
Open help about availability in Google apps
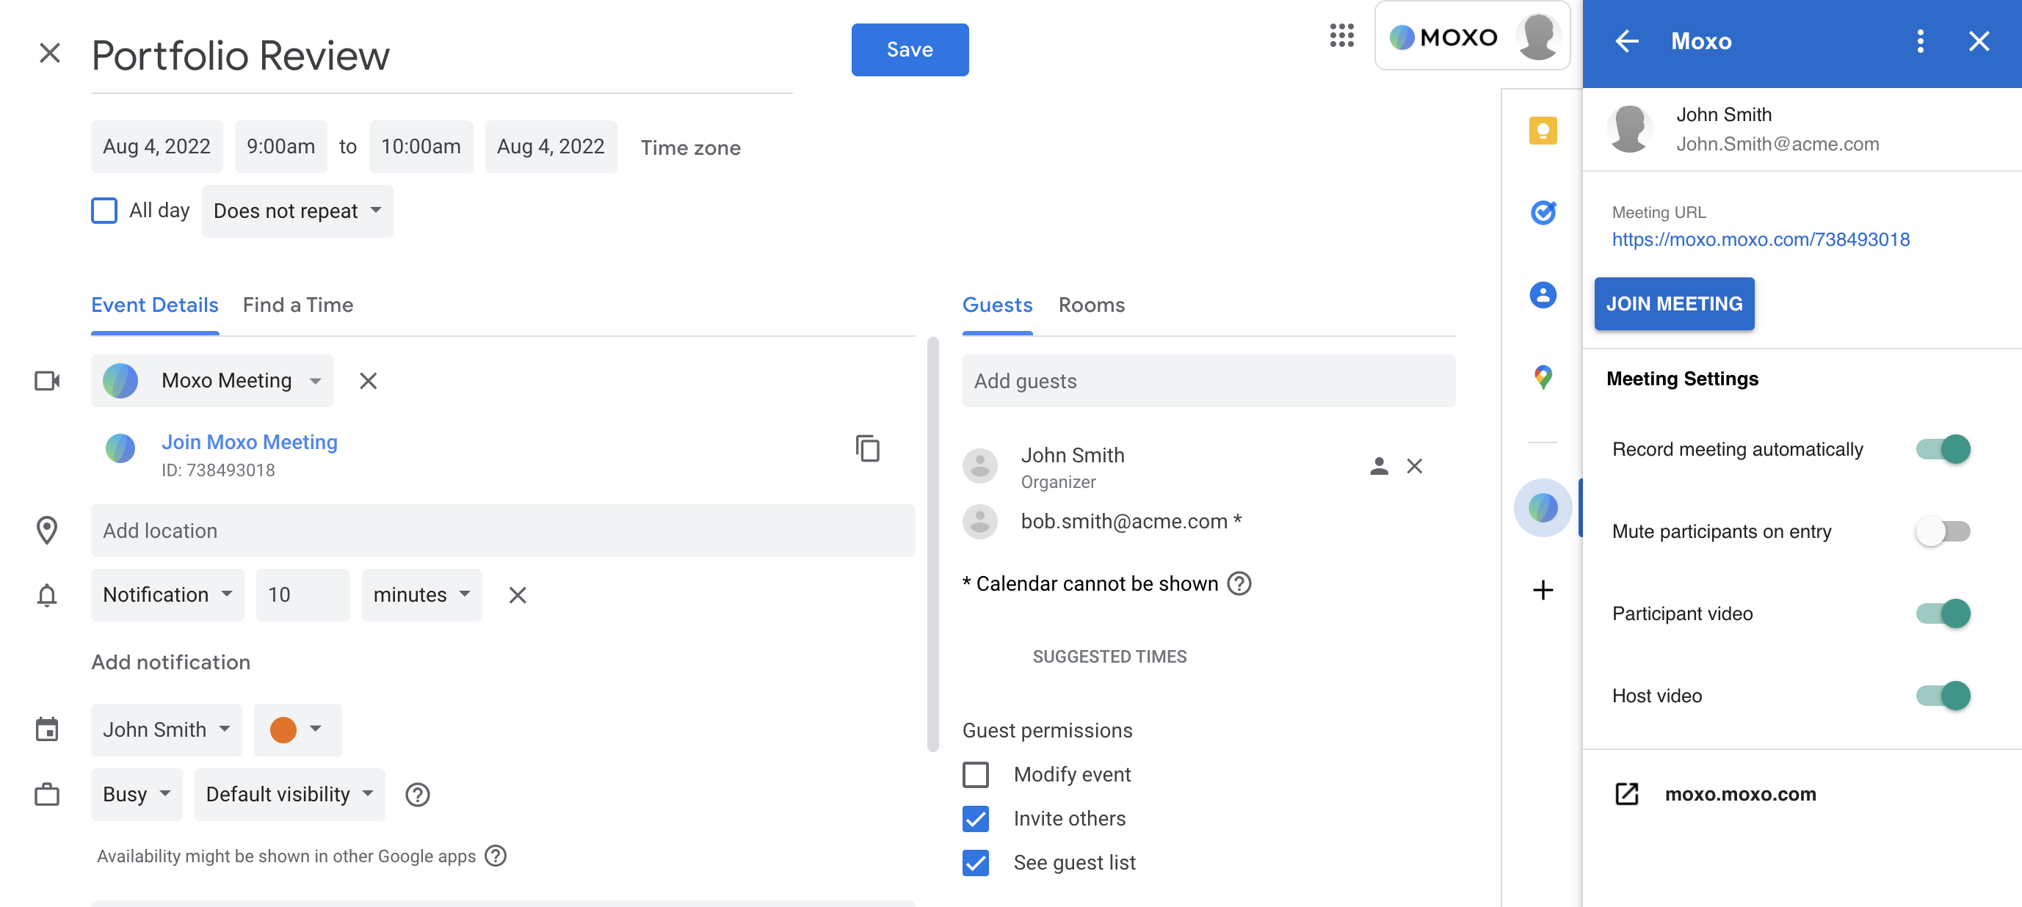[496, 855]
